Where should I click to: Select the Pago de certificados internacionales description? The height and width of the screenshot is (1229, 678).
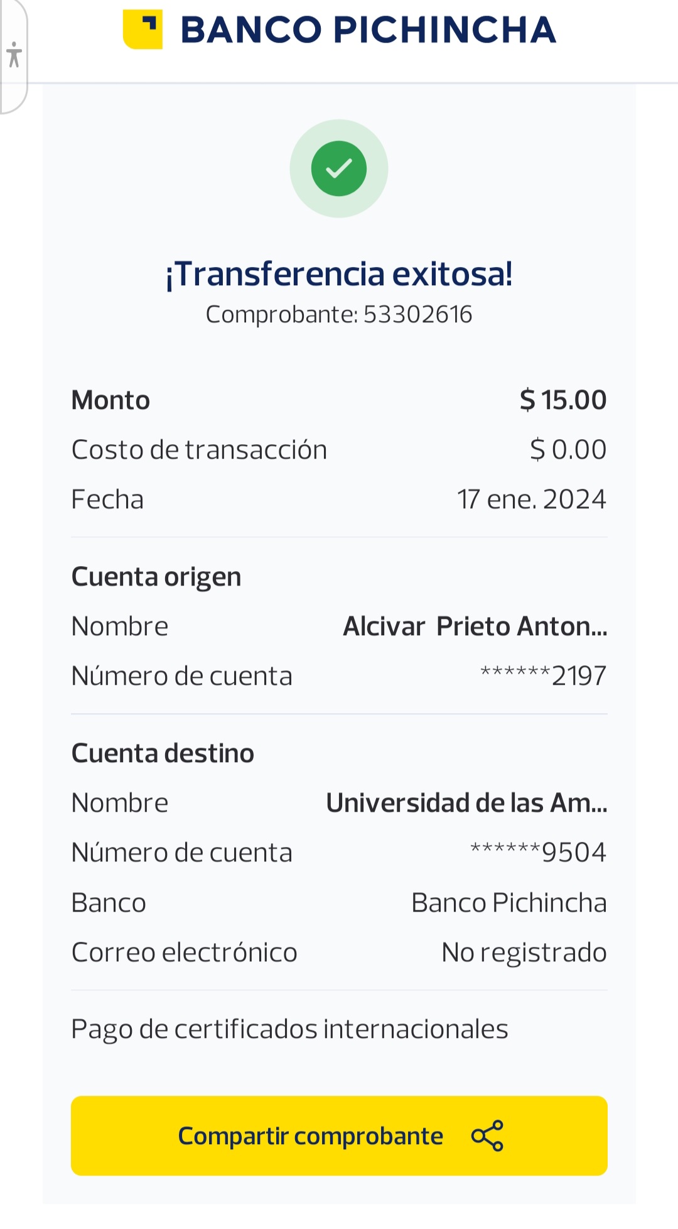289,1029
